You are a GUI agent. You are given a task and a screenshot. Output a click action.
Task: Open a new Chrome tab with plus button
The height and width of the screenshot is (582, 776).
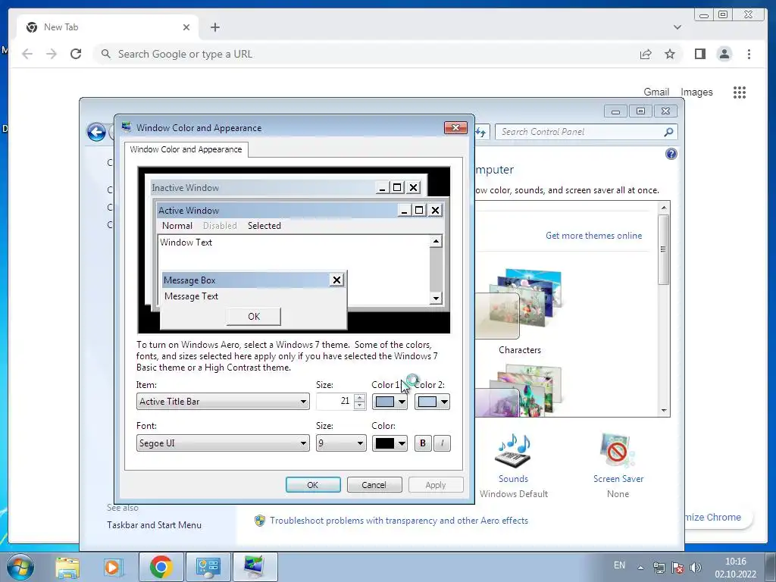click(214, 27)
